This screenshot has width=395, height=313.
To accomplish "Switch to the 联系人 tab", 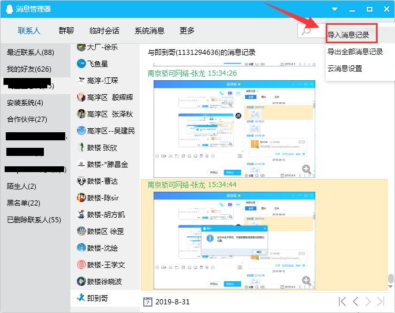I will click(x=29, y=31).
